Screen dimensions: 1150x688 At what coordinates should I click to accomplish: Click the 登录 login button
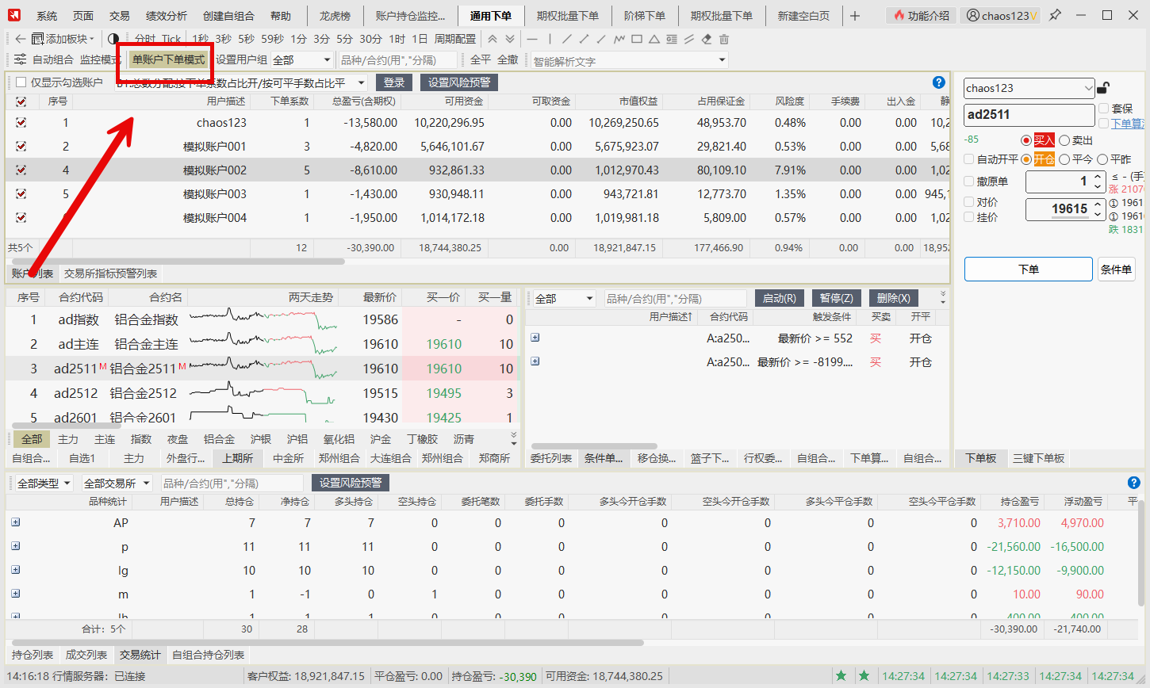tap(394, 82)
